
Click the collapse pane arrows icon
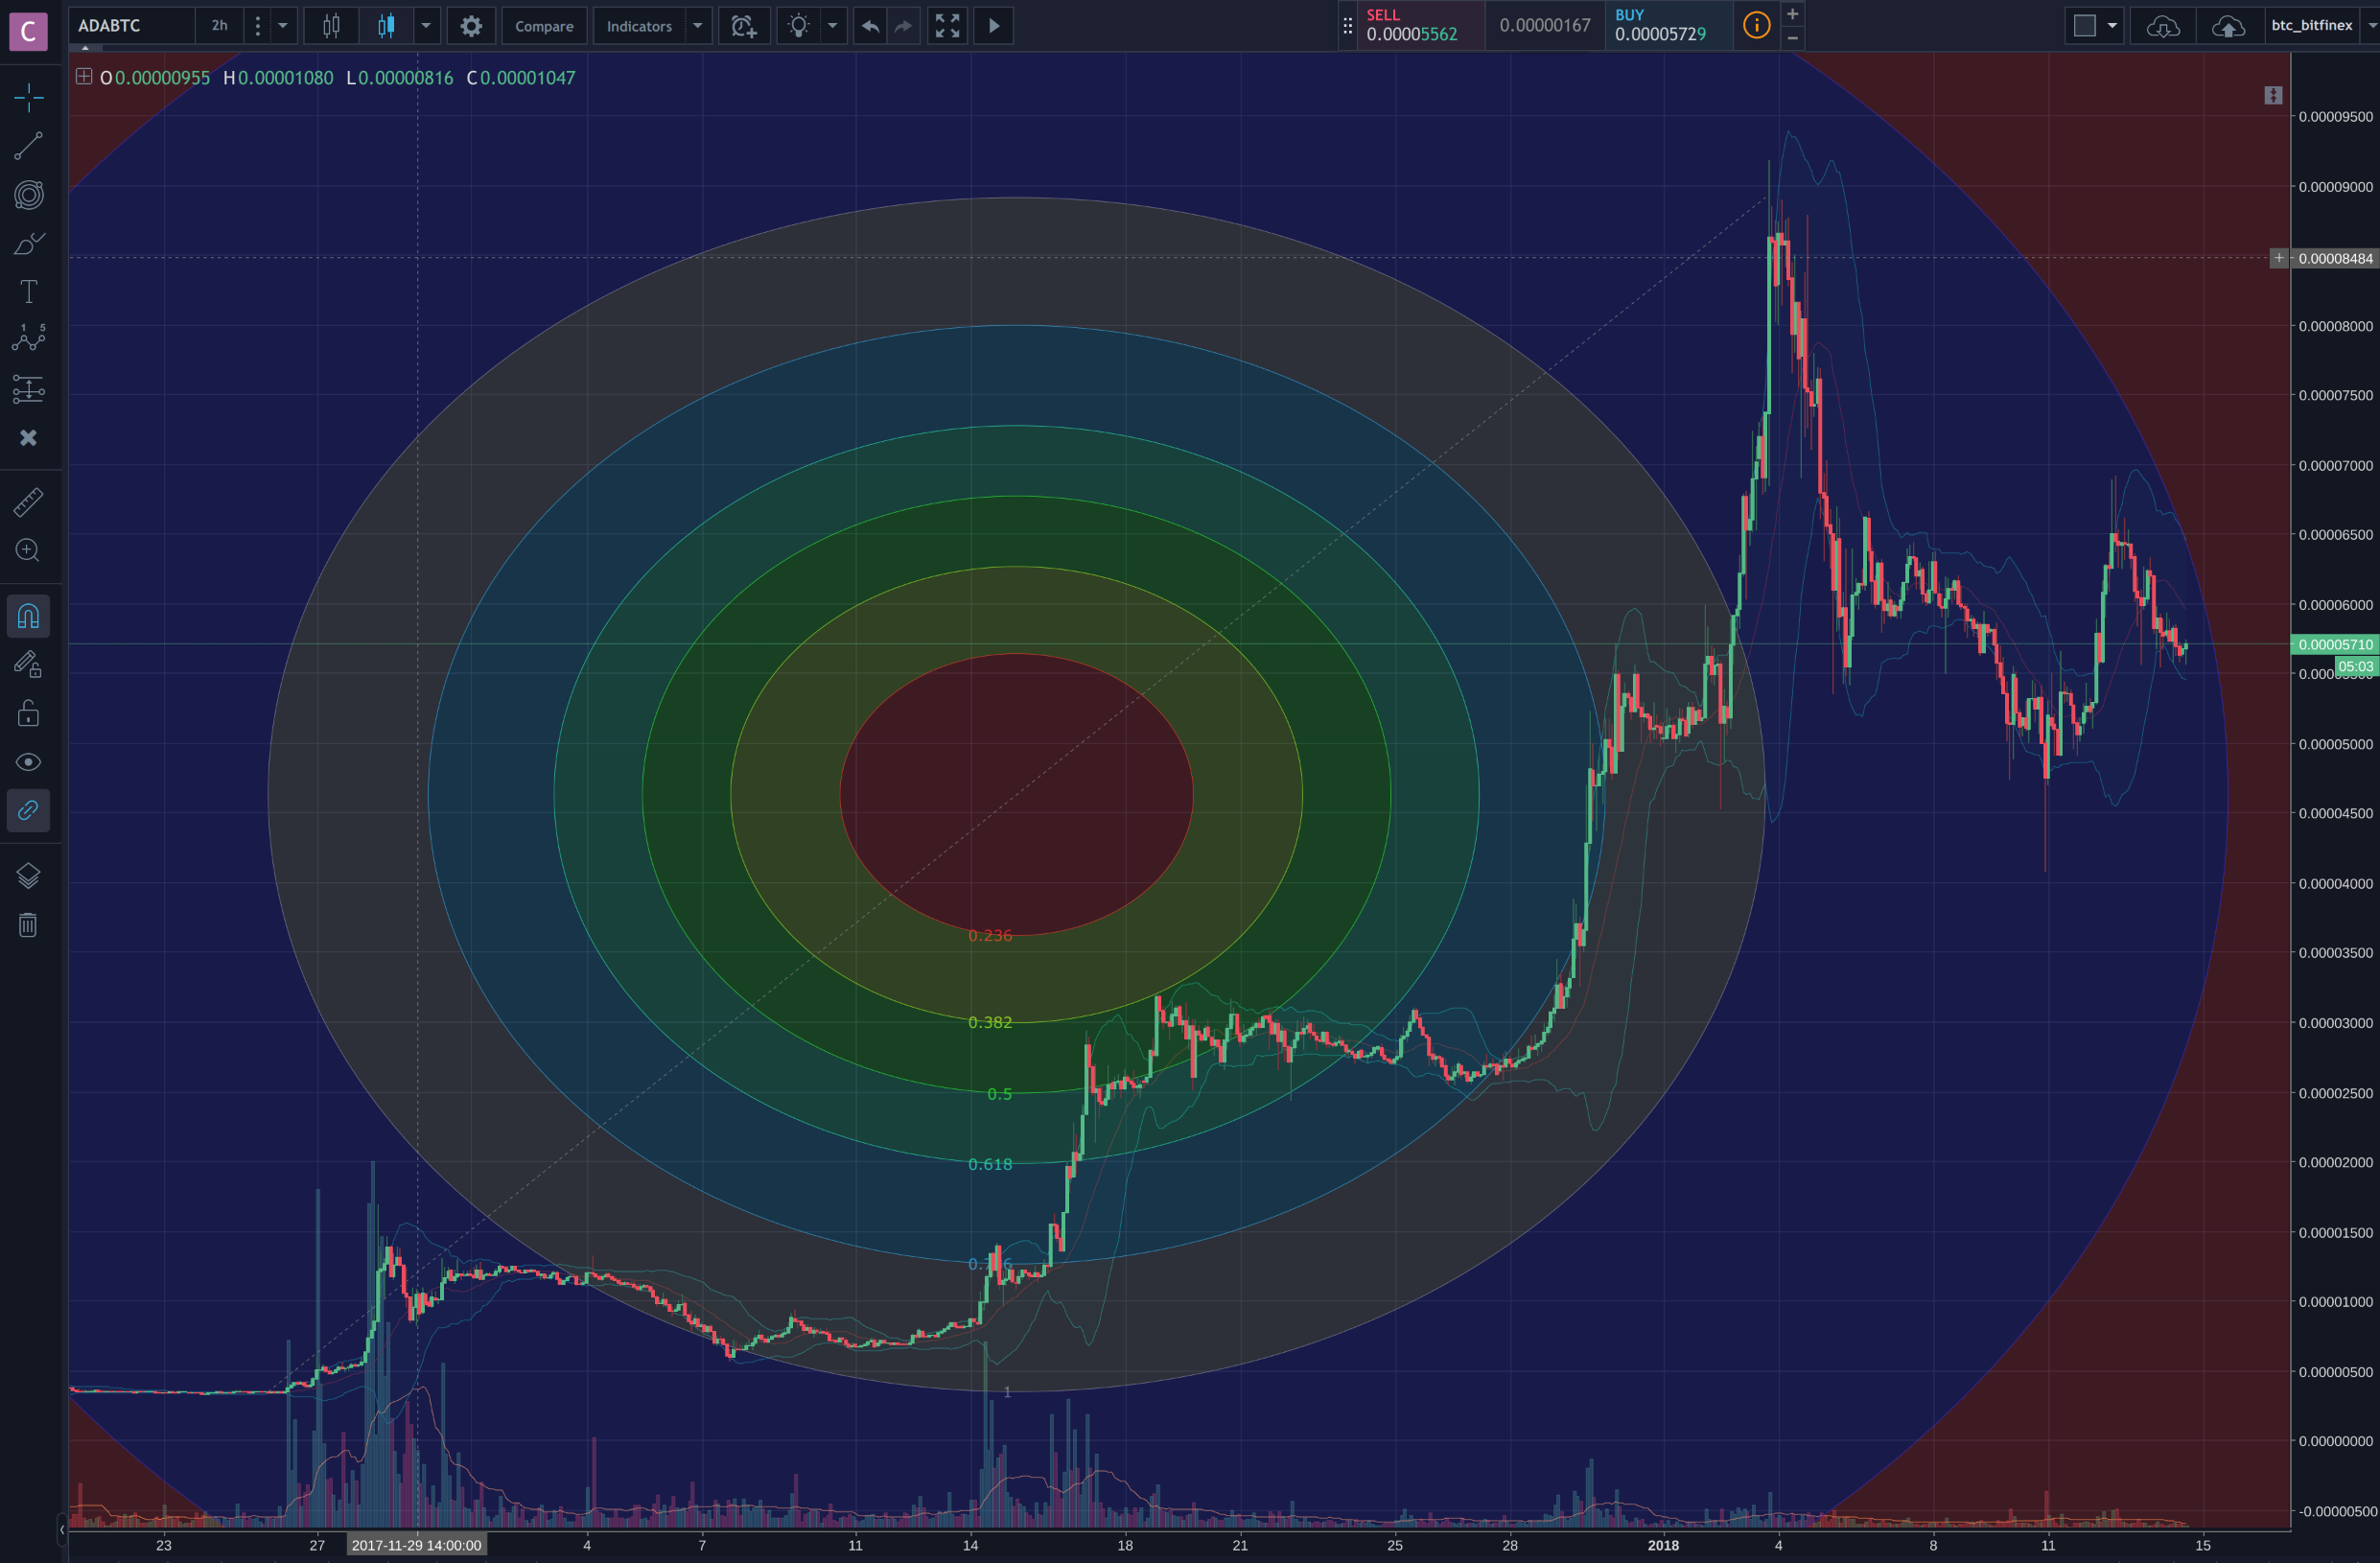(2273, 95)
